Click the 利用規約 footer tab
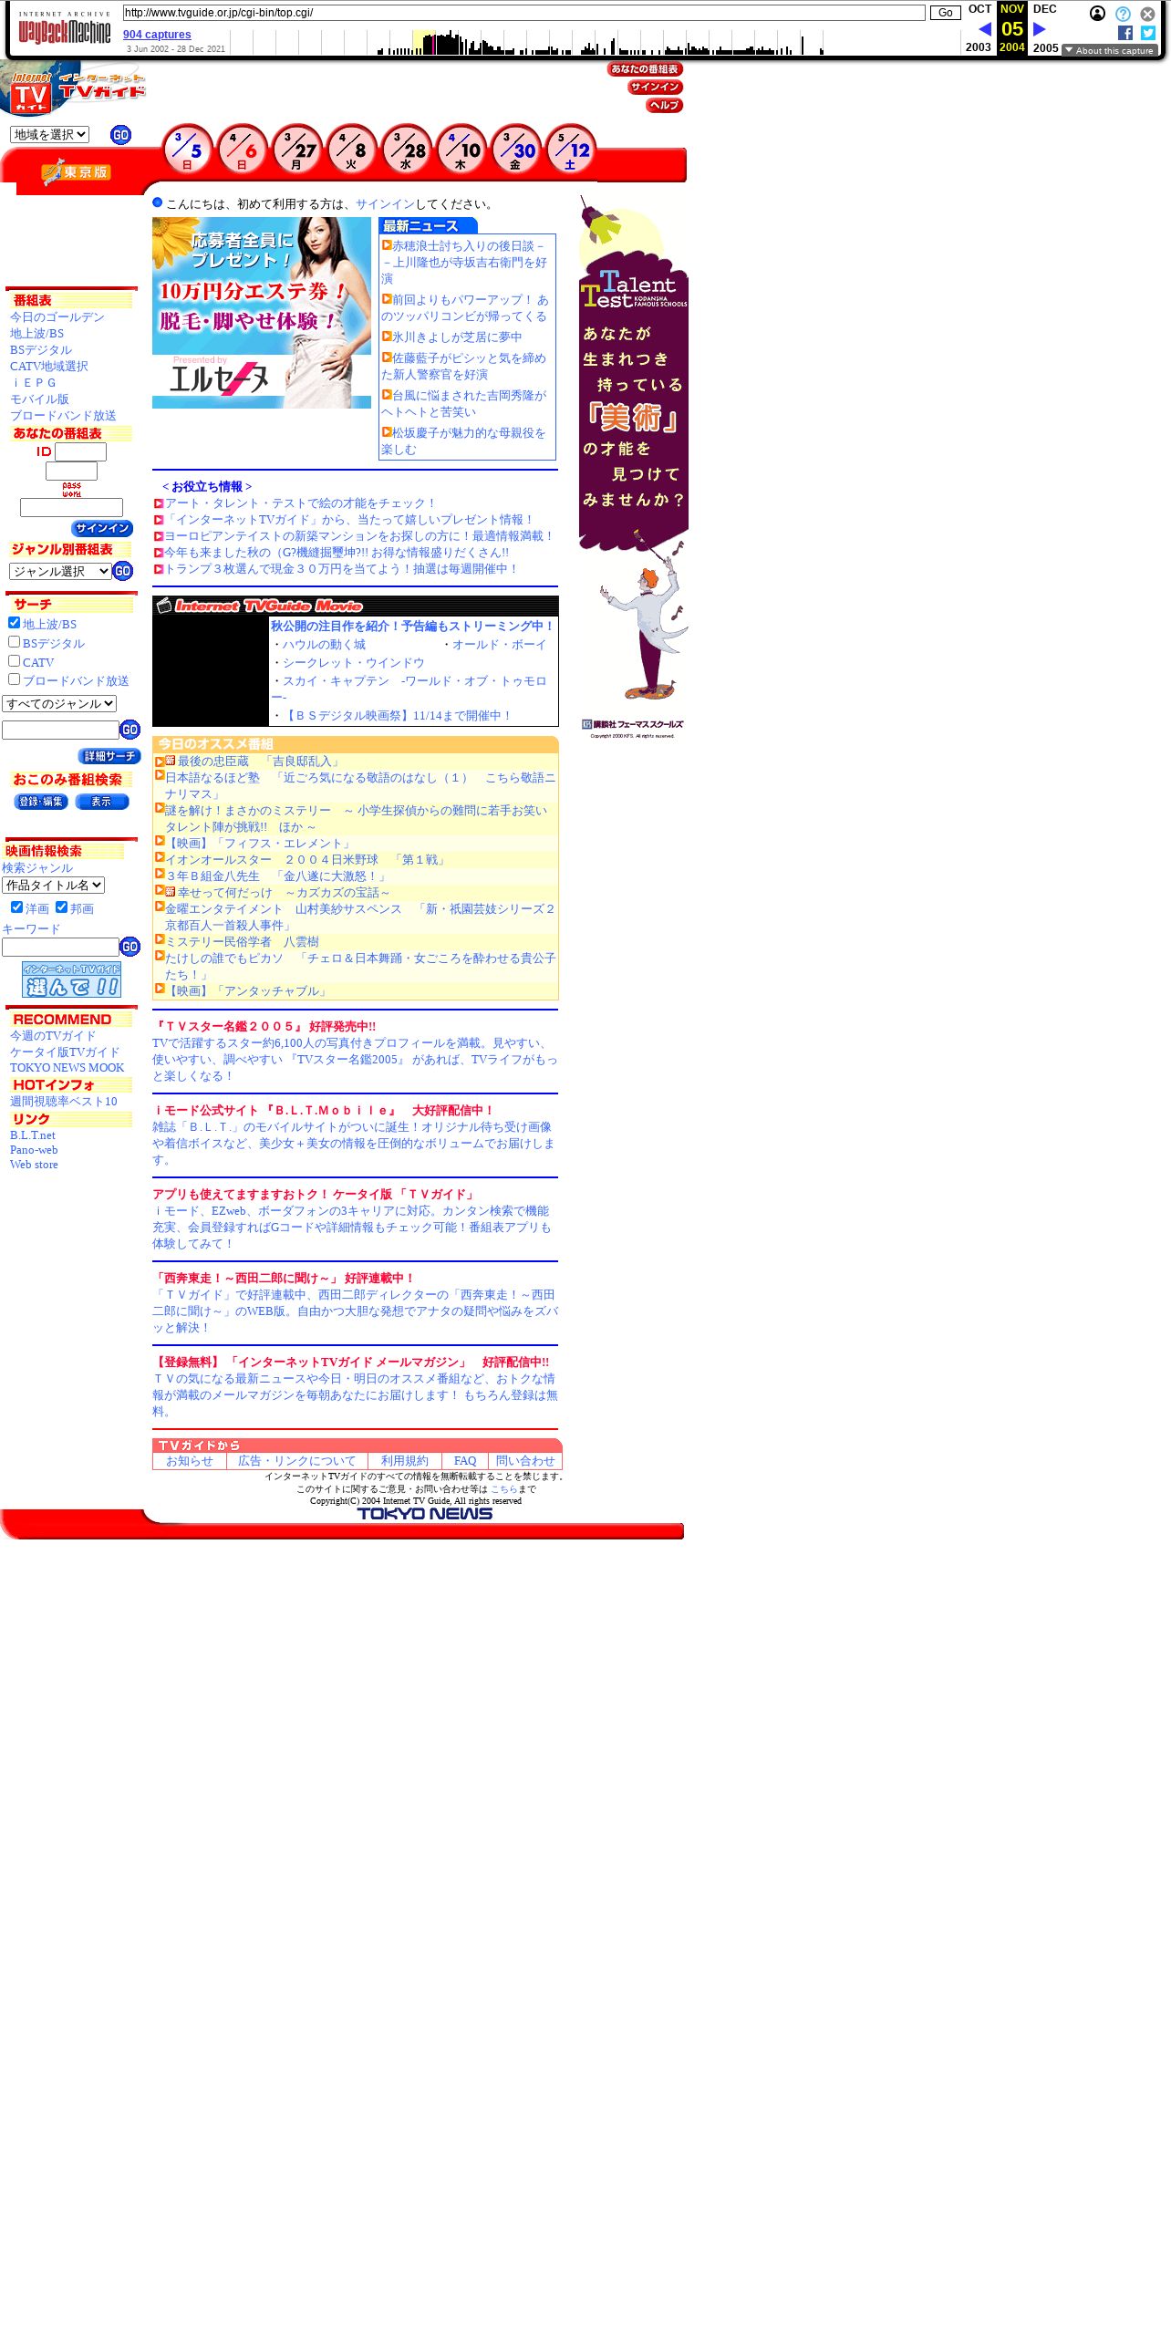Screen dimensions: 1171x2342 tap(405, 1461)
